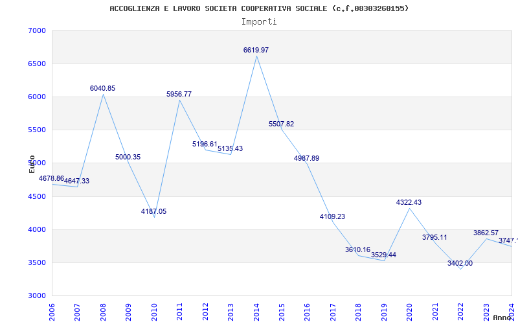Select the 3862.57 data label
The image size is (518, 324).
[x=486, y=233]
